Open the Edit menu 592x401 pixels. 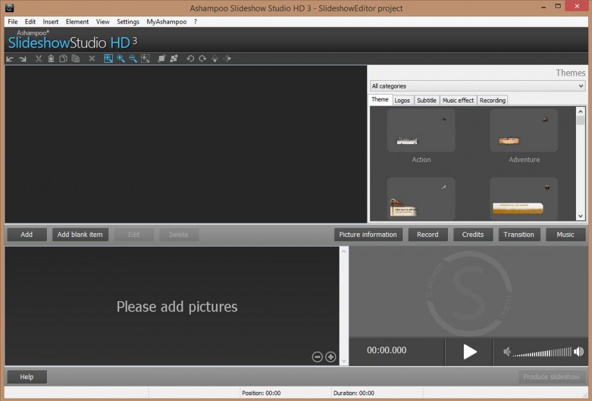coord(30,22)
